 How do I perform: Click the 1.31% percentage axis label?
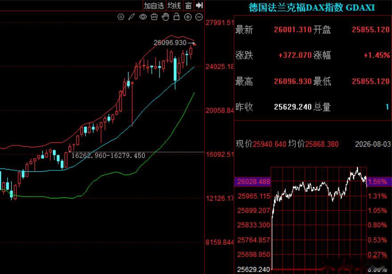[x=377, y=196]
